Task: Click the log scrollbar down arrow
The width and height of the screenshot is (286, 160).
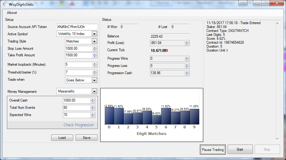Action: point(277,139)
